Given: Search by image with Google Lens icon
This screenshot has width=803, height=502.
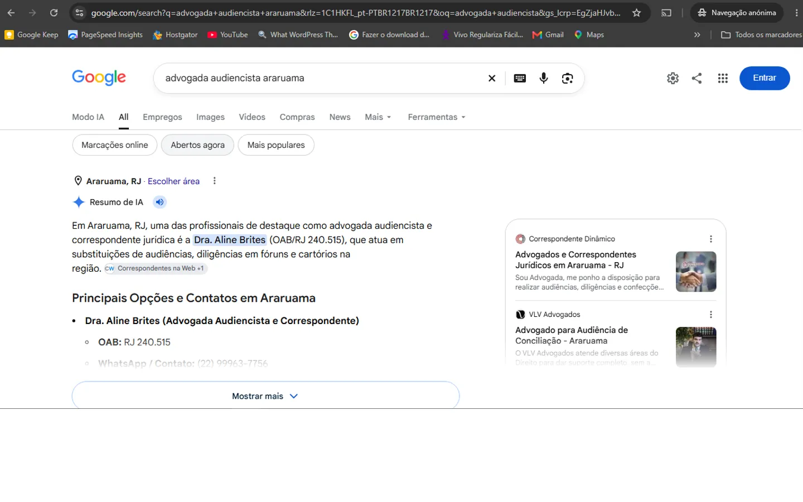Looking at the screenshot, I should point(568,78).
